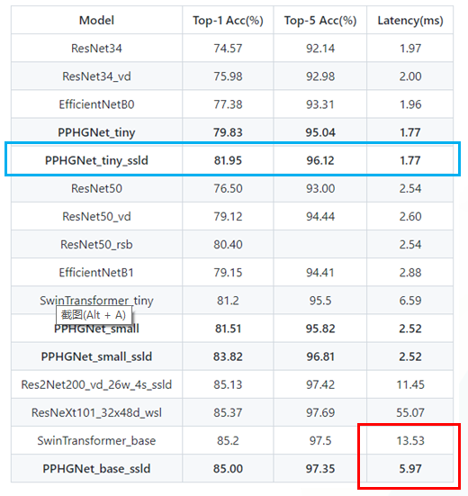Click the SwinTransformer_base latency value 13.53
This screenshot has width=468, height=496.
pos(410,441)
